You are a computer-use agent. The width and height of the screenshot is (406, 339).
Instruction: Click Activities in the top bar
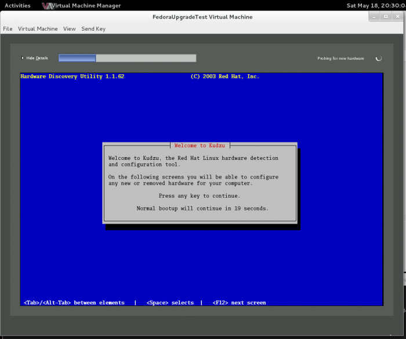coord(17,6)
